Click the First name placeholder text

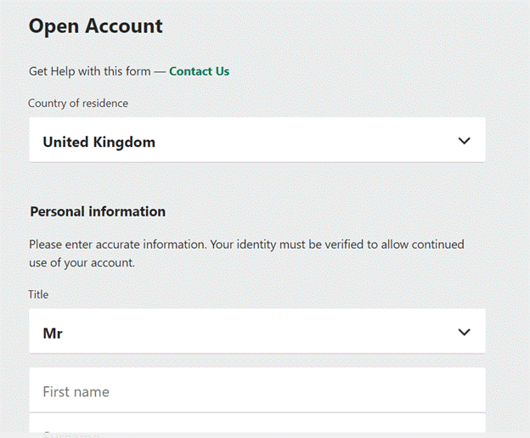tap(76, 392)
